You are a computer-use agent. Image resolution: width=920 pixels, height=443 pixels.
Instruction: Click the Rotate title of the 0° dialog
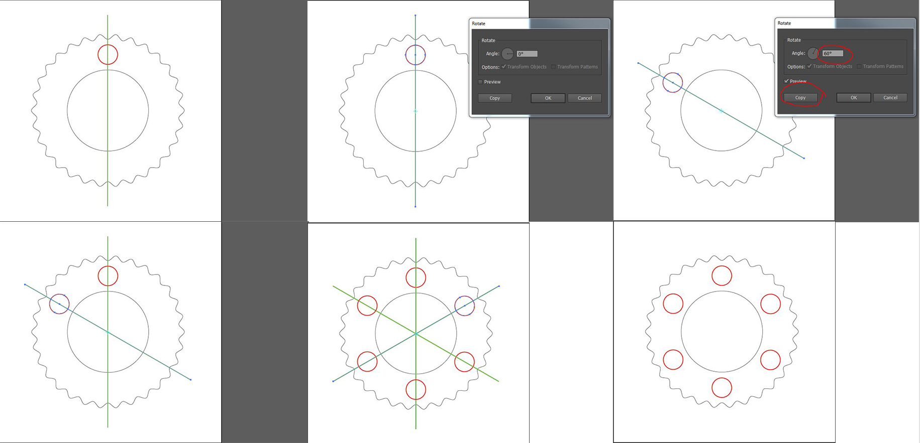(478, 24)
